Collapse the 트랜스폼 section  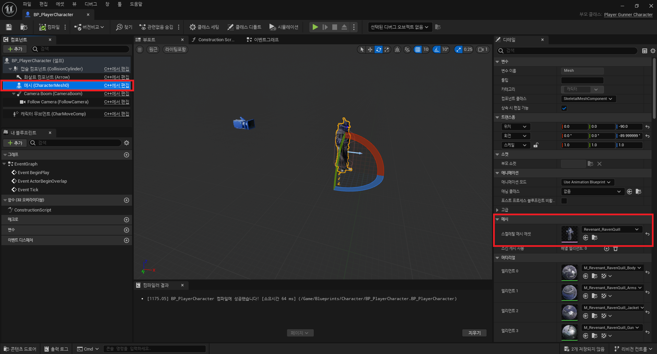click(497, 117)
